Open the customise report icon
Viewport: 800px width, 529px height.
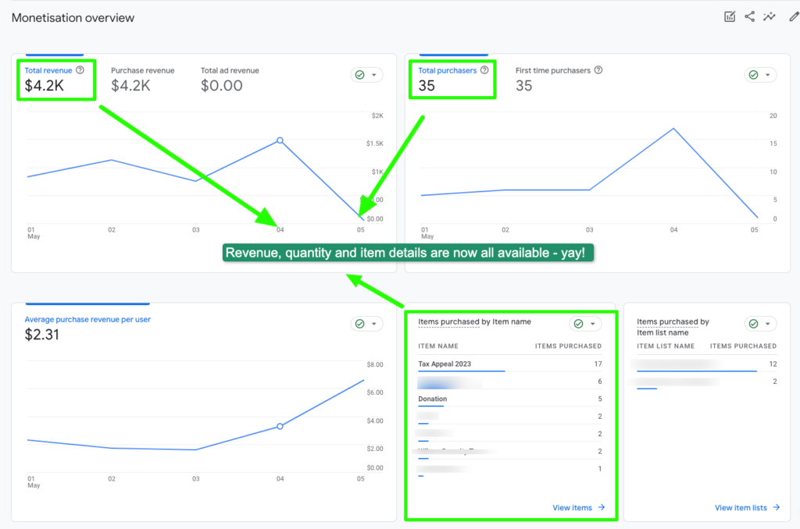point(730,16)
